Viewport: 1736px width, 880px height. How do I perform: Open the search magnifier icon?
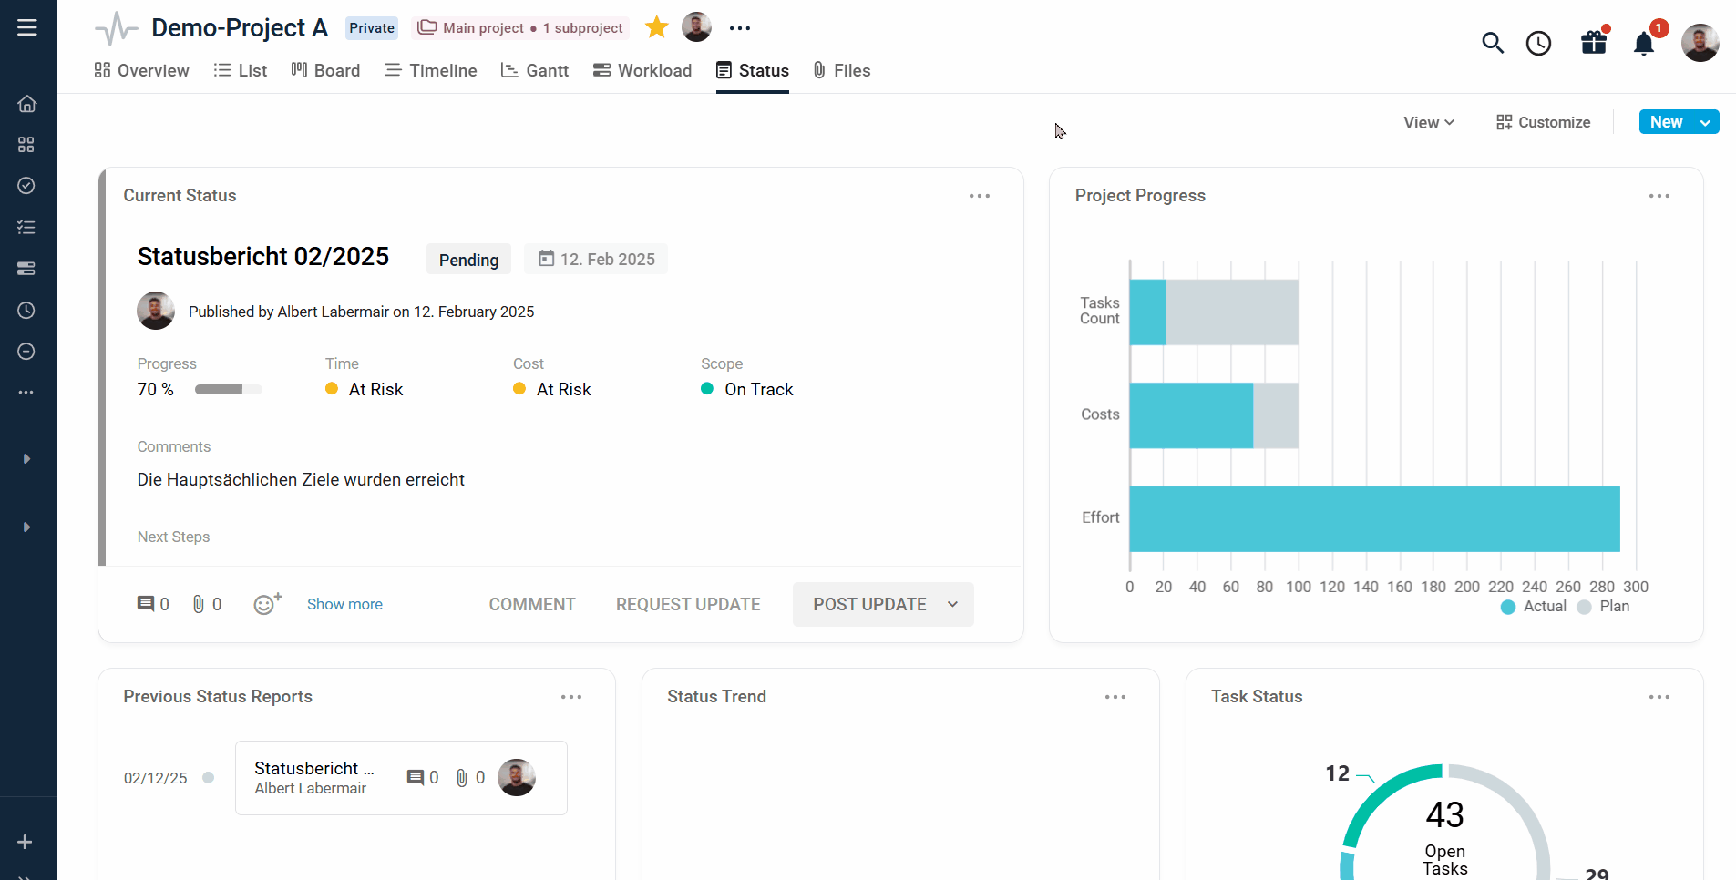point(1492,43)
